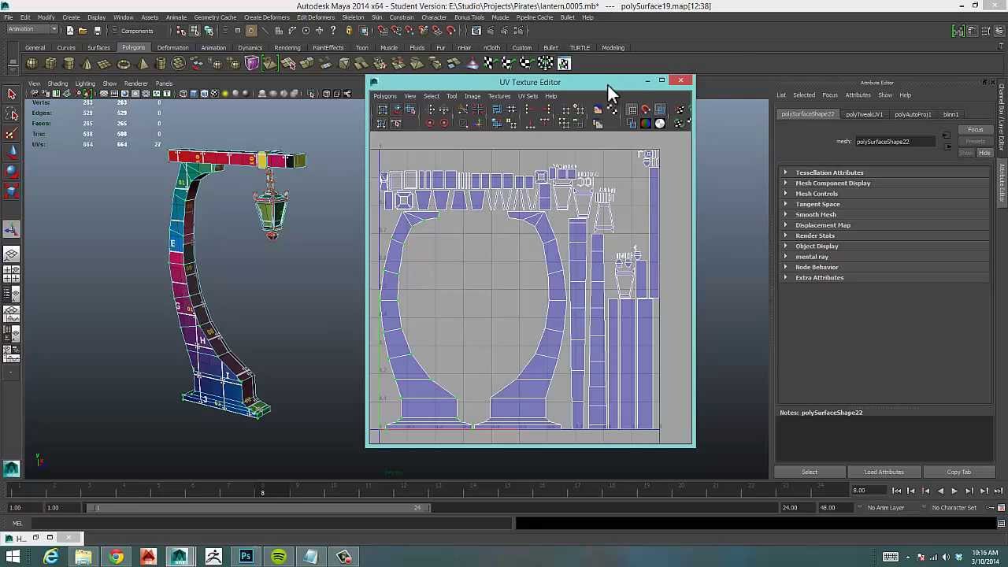Click the mesh name input field

coord(895,142)
